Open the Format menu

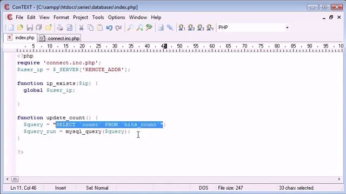pyautogui.click(x=61, y=17)
